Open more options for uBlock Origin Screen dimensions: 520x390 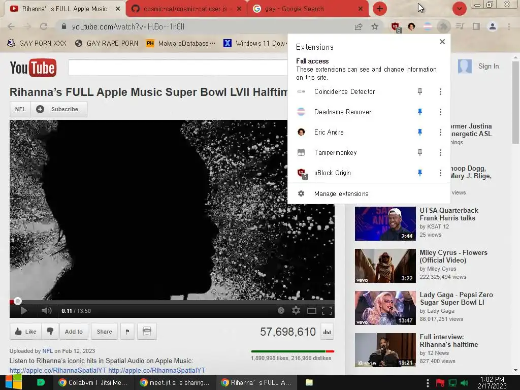[x=440, y=173]
